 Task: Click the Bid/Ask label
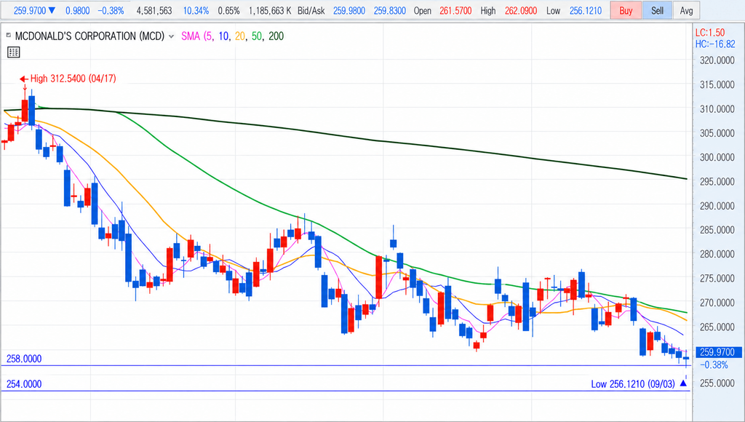point(311,10)
